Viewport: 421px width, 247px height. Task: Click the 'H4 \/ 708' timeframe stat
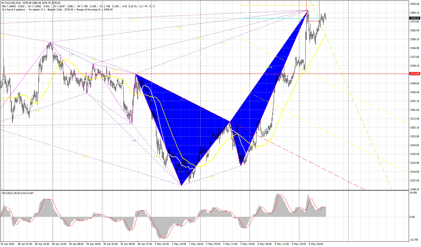click(82, 6)
